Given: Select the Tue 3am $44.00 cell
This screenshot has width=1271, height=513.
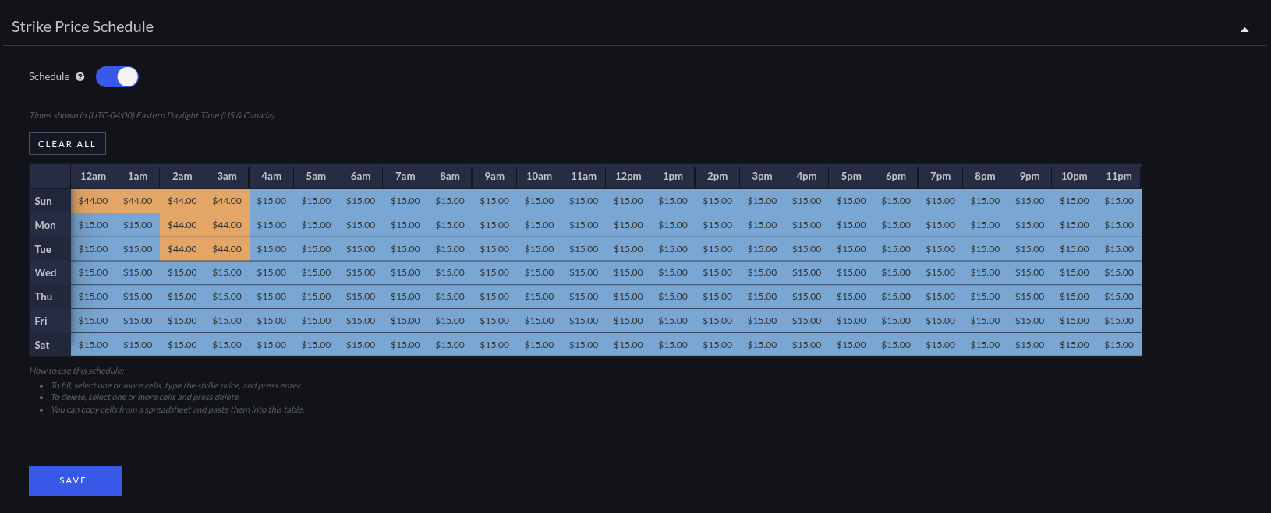Looking at the screenshot, I should click(x=227, y=249).
